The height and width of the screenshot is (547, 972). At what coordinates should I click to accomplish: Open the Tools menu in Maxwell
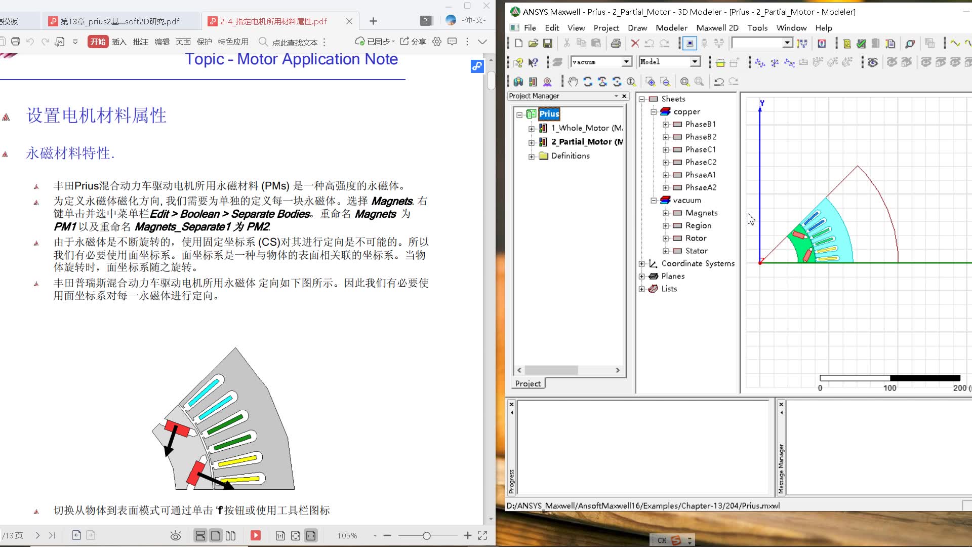tap(757, 28)
